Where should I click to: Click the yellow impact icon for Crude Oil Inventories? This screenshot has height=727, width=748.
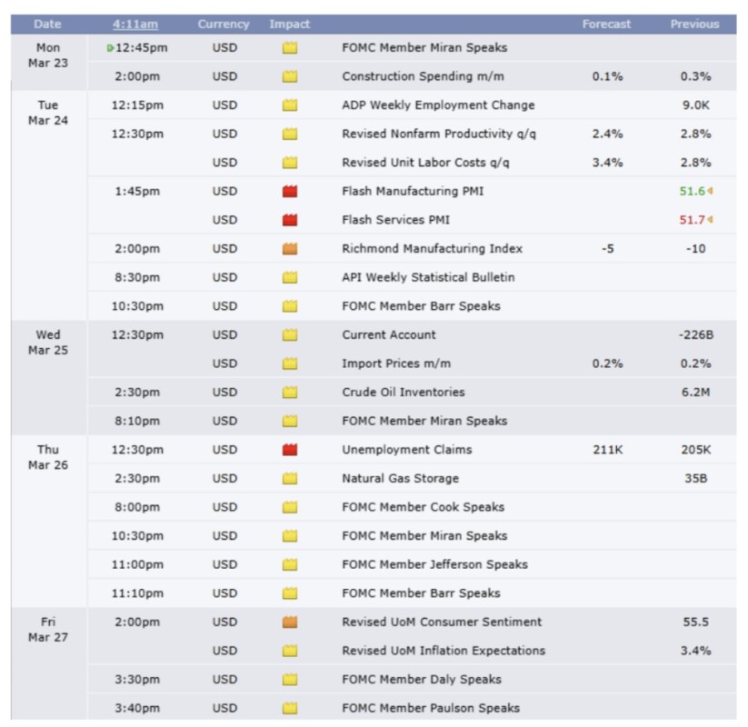pyautogui.click(x=290, y=393)
